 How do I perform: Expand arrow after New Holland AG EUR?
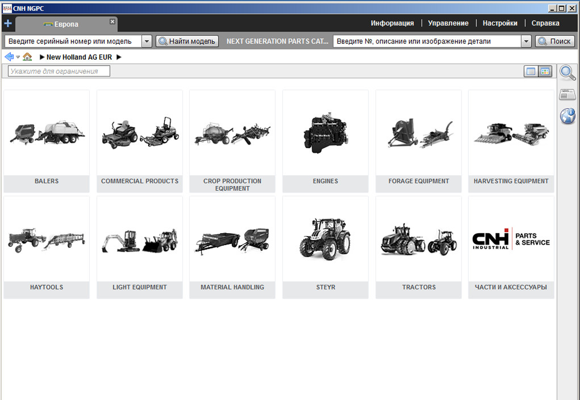click(119, 57)
